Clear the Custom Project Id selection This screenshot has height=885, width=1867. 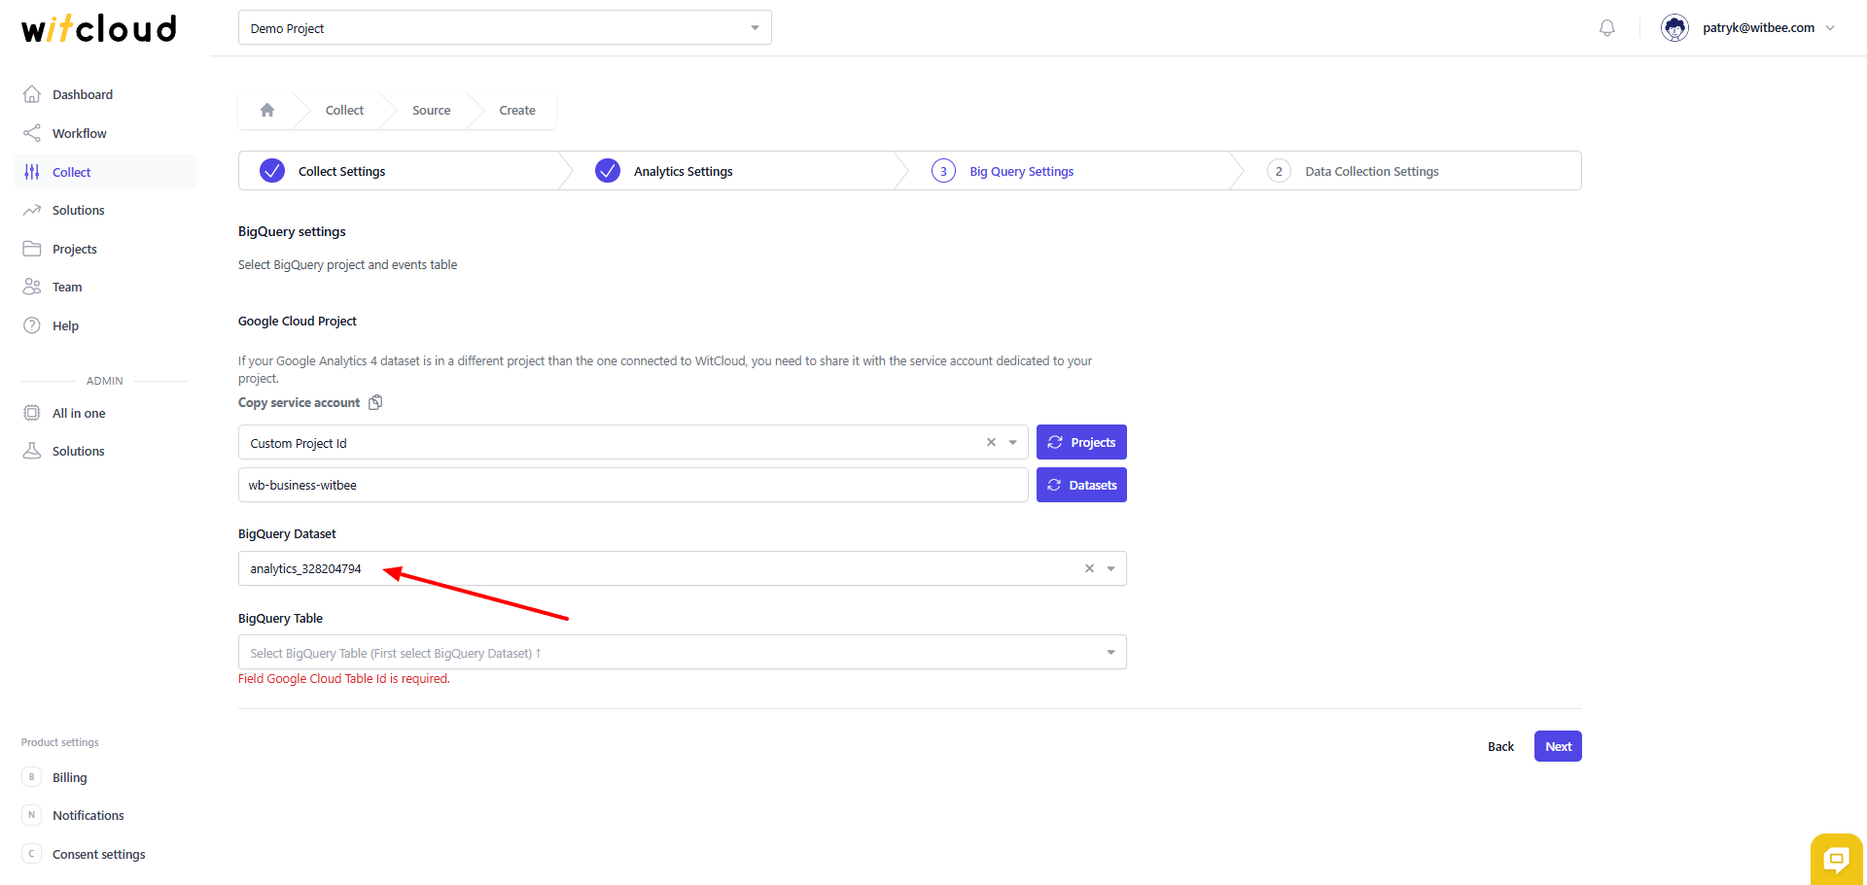[x=991, y=442]
